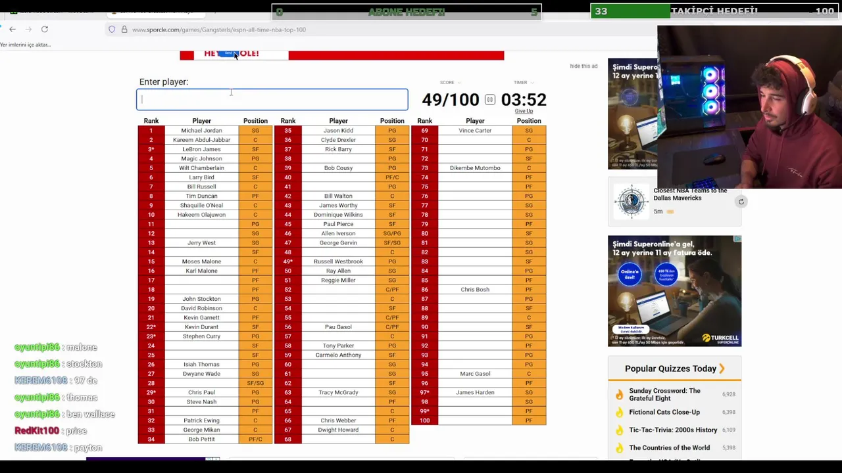Go back using the browser back arrow

pyautogui.click(x=12, y=29)
